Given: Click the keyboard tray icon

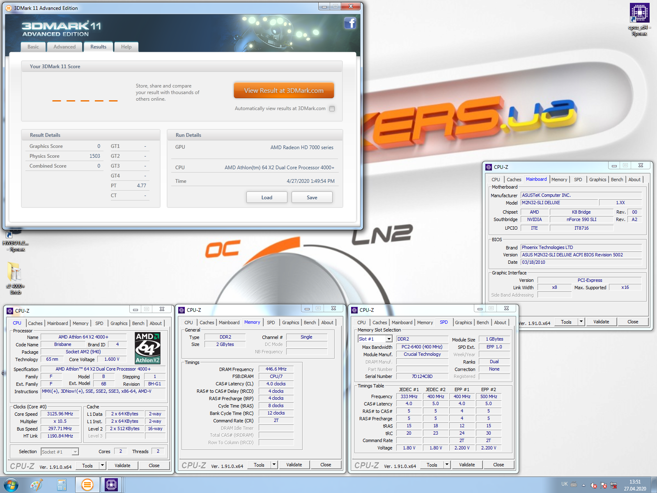Looking at the screenshot, I should [x=574, y=484].
